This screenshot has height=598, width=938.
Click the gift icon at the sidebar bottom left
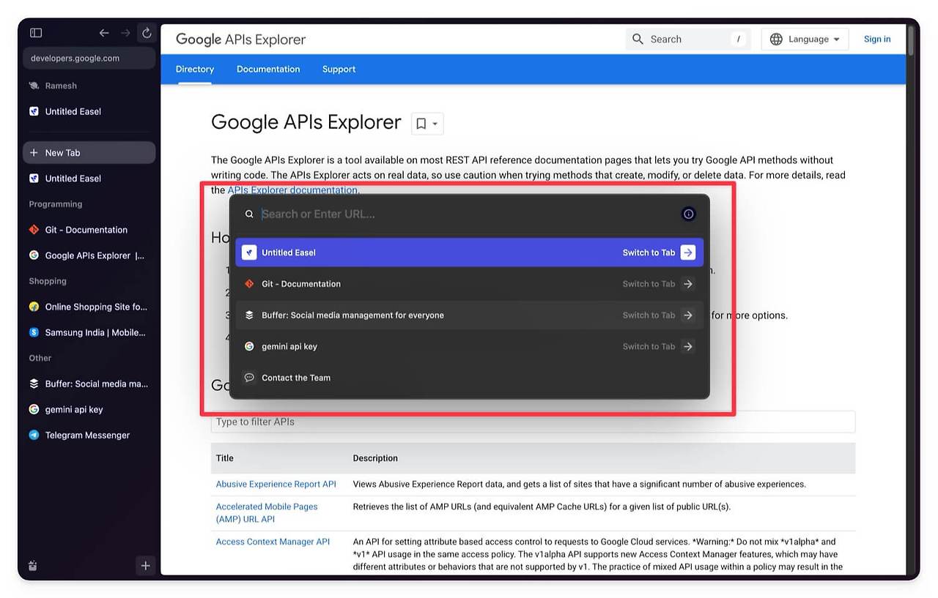click(33, 566)
